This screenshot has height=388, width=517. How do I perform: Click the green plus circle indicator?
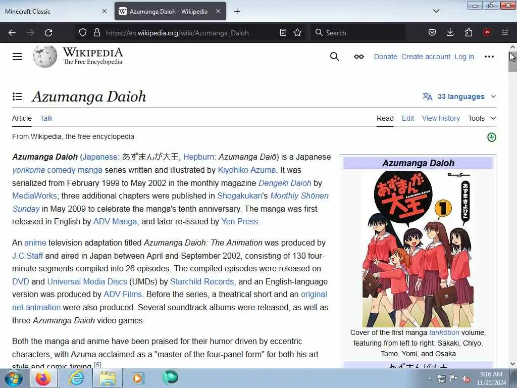click(492, 137)
